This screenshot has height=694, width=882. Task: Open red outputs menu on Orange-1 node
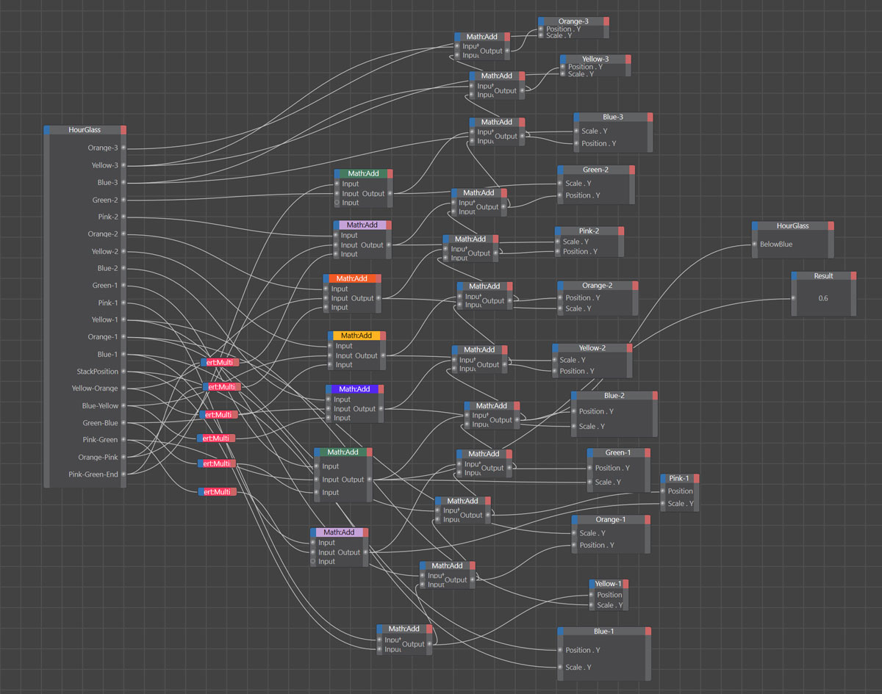point(648,519)
